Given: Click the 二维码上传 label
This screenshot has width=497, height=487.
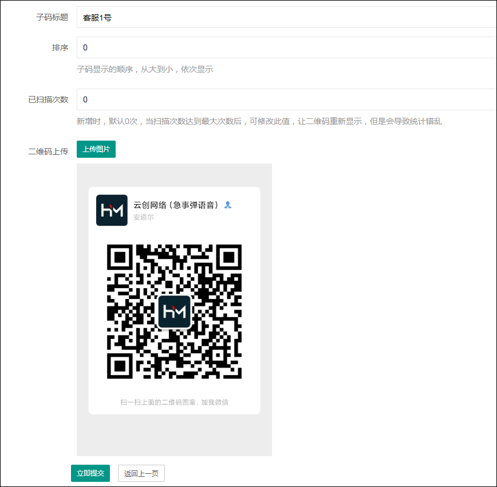Looking at the screenshot, I should point(48,151).
